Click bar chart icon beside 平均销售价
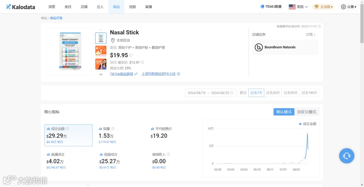 pyautogui.click(x=153, y=129)
